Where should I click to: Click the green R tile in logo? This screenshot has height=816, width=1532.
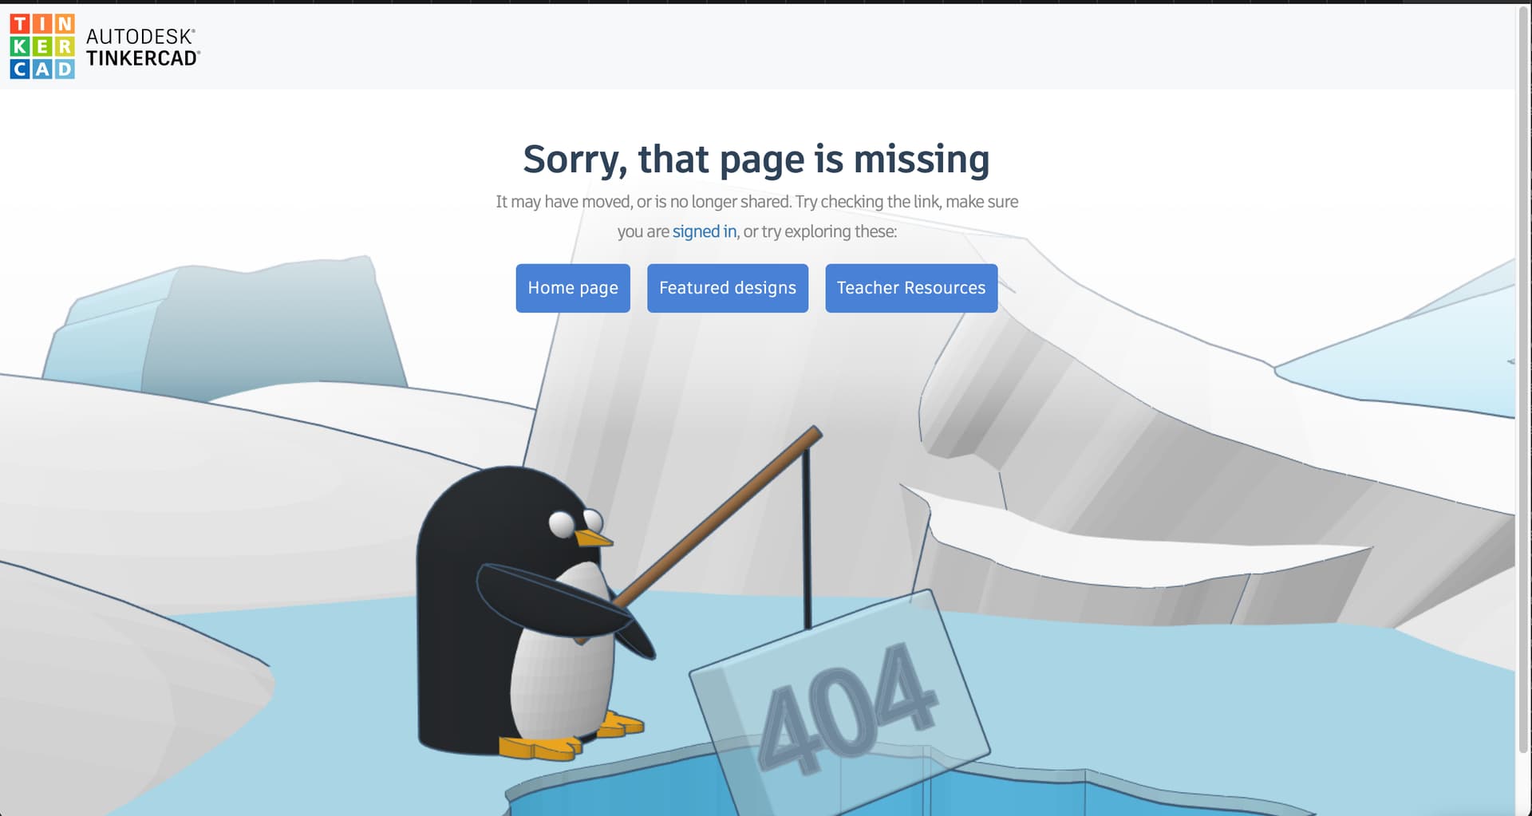click(x=65, y=46)
